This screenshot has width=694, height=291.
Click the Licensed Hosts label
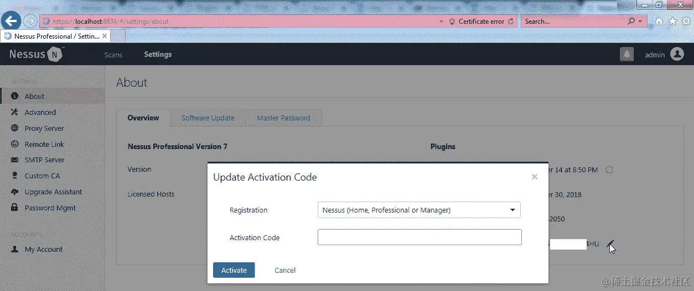pos(151,194)
